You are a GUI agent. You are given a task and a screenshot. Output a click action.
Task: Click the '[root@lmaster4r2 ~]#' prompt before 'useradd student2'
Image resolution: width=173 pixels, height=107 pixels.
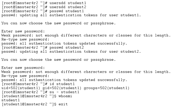click(25, 7)
